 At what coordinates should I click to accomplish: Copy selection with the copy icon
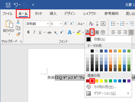18,28
